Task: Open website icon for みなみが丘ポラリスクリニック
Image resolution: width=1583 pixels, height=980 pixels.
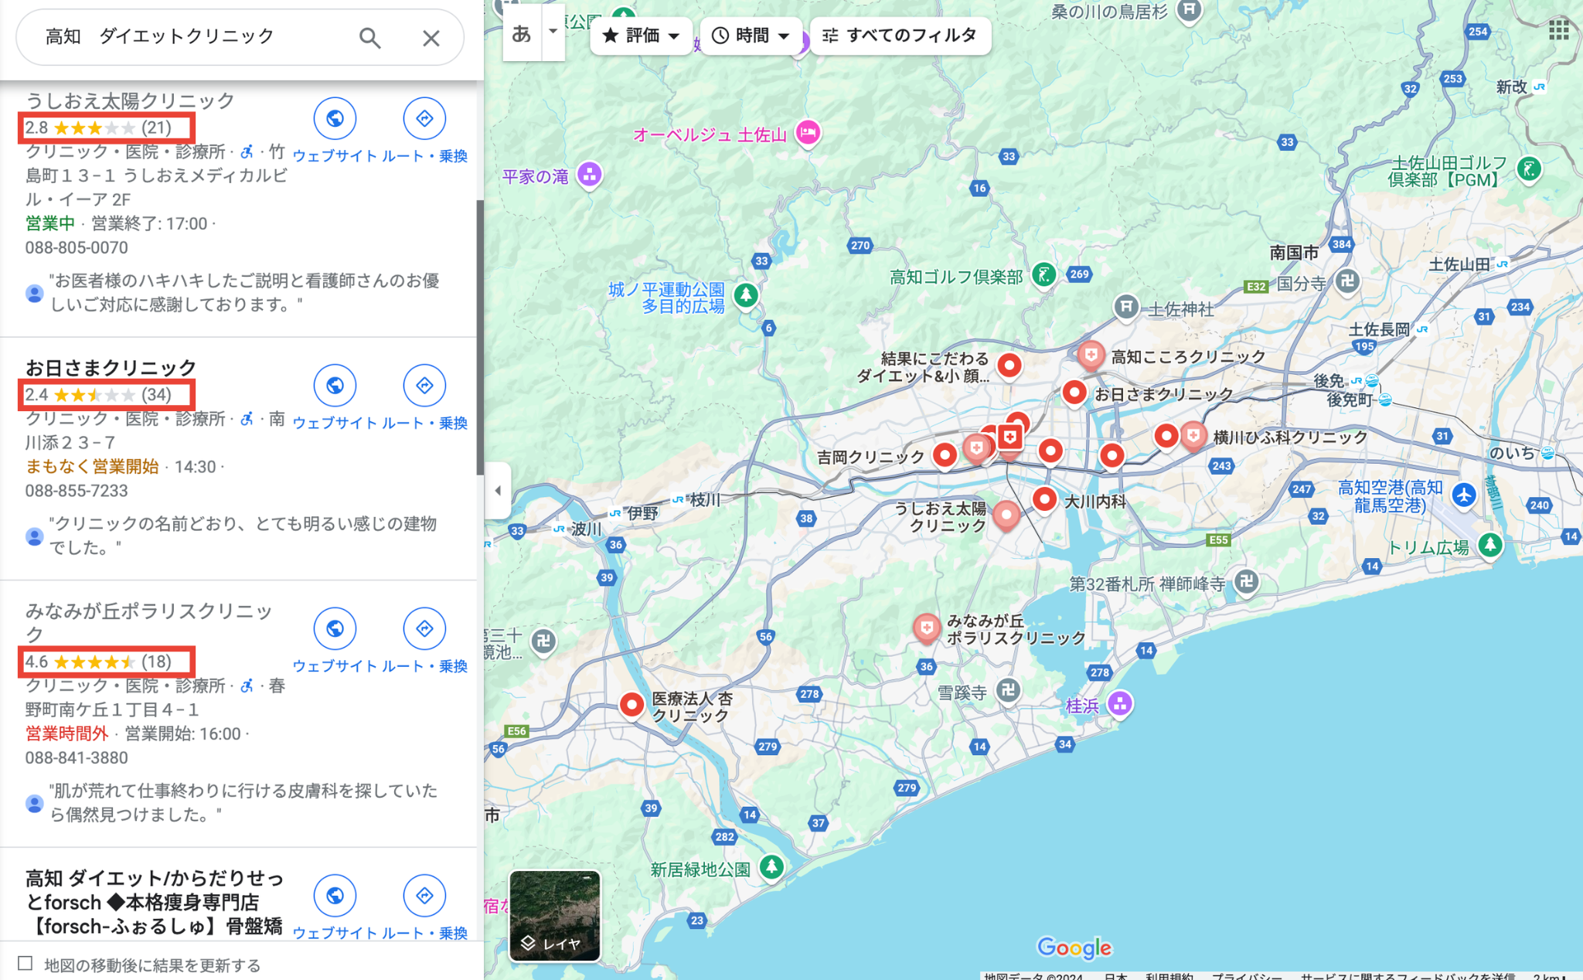Action: (x=335, y=628)
